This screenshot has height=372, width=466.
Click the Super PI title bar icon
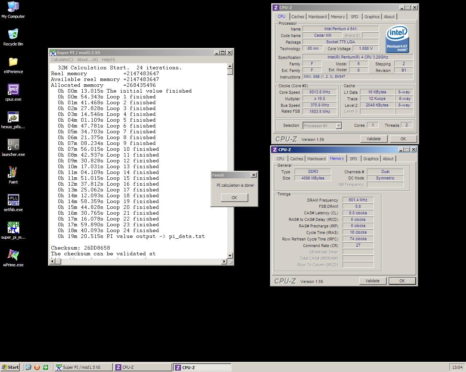click(x=53, y=53)
